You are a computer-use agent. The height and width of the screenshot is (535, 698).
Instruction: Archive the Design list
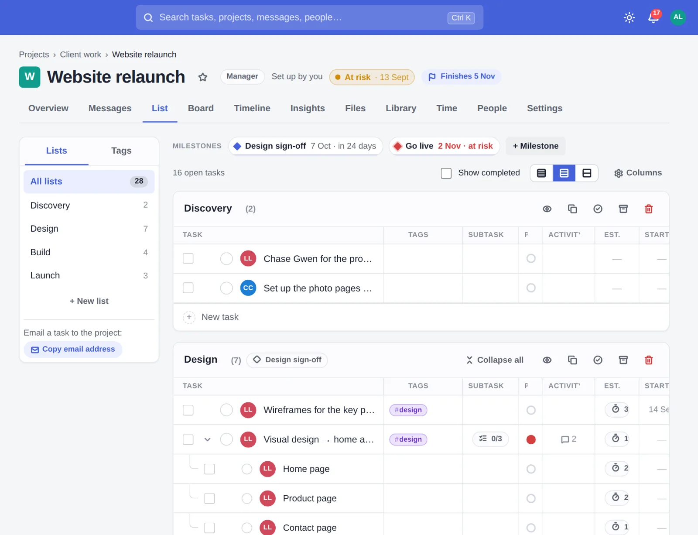[623, 360]
